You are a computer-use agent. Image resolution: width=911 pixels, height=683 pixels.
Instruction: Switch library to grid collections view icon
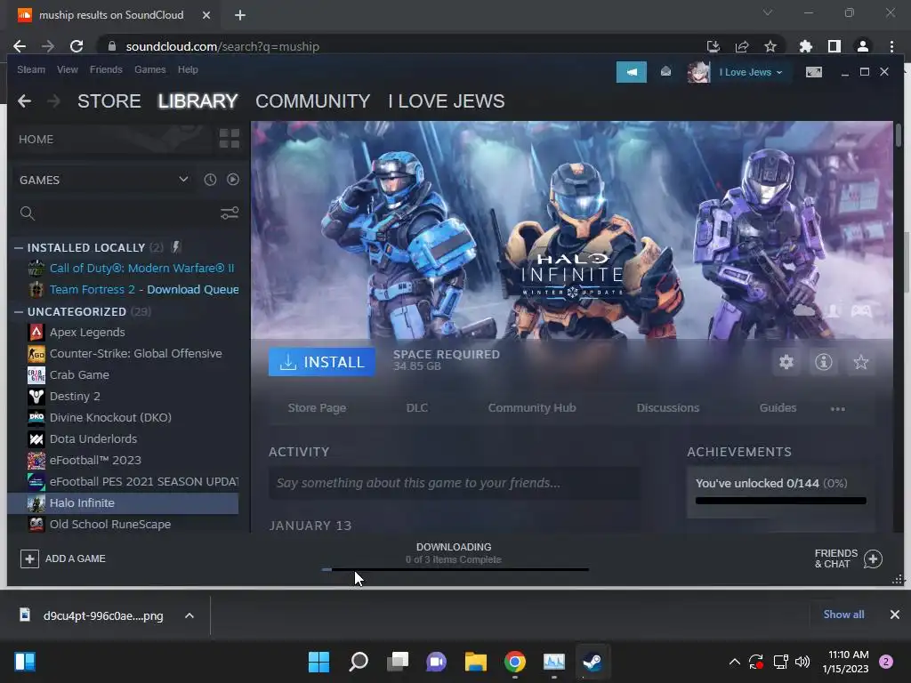tap(230, 139)
